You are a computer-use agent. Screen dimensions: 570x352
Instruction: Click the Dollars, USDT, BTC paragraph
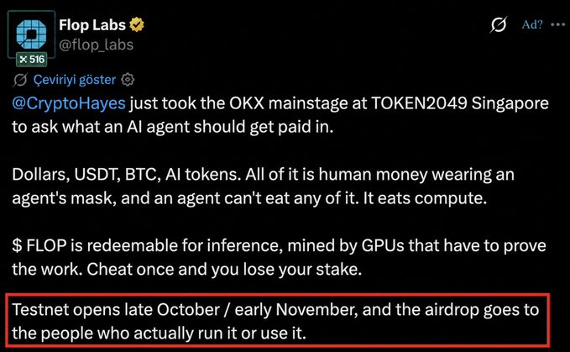click(x=264, y=187)
